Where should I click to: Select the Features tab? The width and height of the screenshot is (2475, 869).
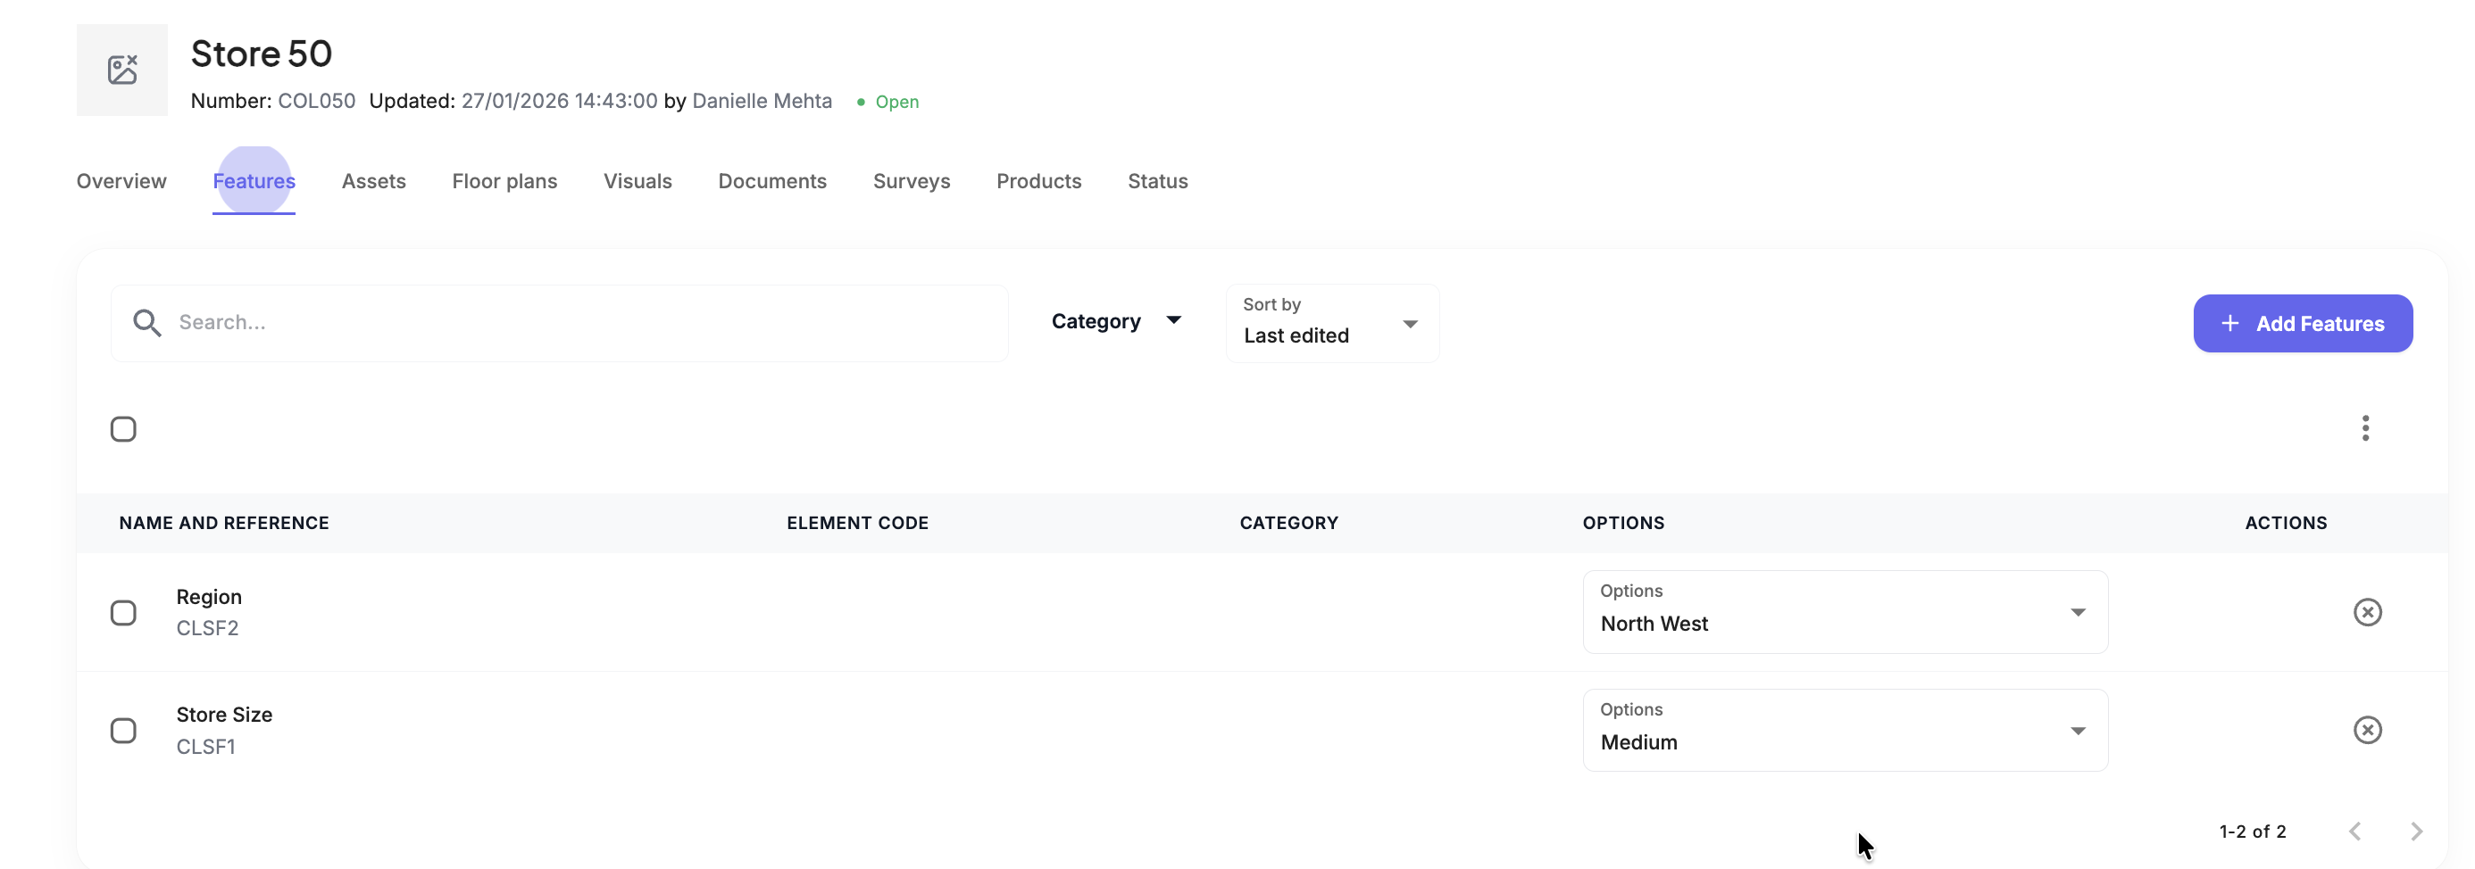(254, 180)
